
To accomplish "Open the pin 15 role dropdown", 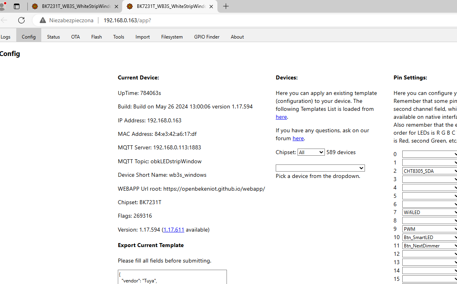I will 430,279.
